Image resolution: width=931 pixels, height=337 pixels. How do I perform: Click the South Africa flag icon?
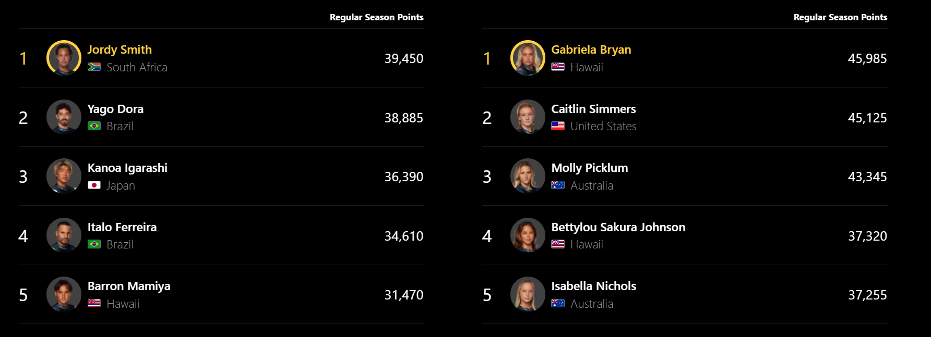click(x=94, y=67)
